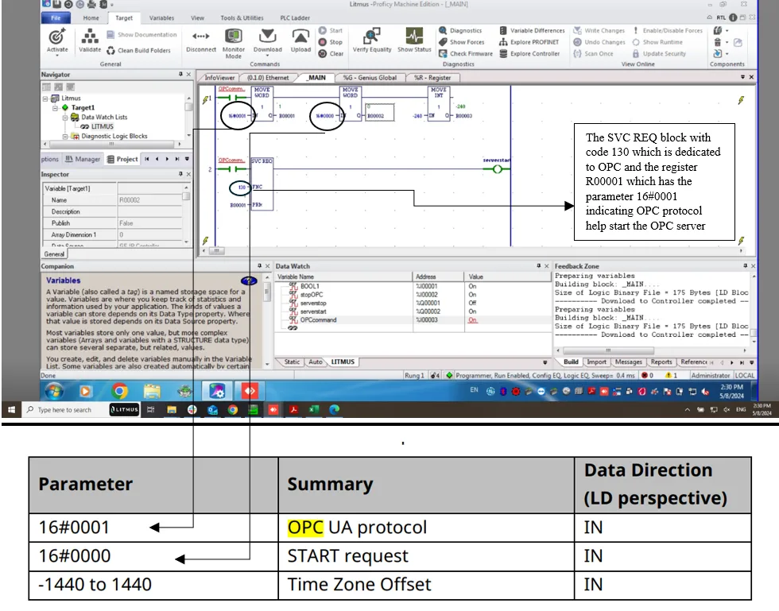Click the Windows Start button
This screenshot has height=611, width=779.
point(11,410)
